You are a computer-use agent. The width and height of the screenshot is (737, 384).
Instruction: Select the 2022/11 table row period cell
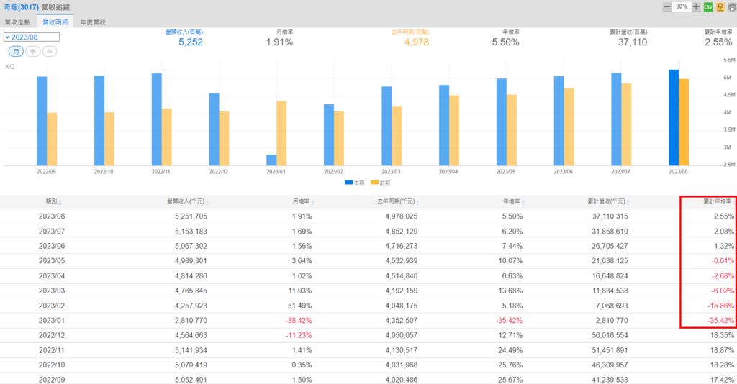(x=52, y=350)
